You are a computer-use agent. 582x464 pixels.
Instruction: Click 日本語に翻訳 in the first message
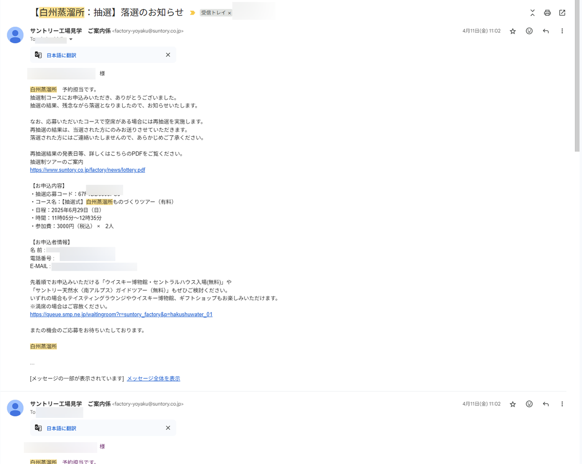61,55
